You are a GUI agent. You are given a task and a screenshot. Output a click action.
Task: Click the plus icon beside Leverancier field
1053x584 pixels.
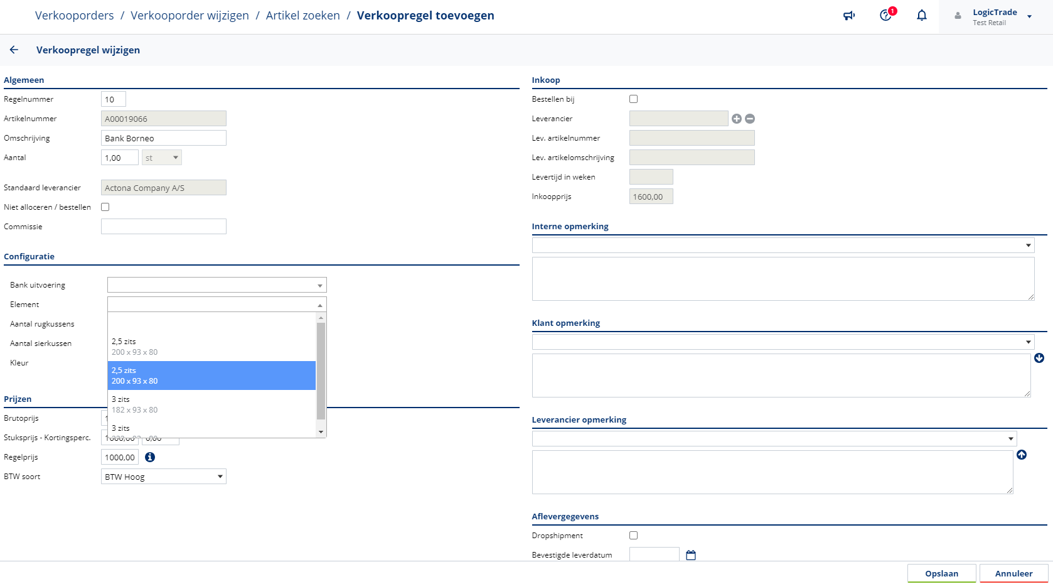point(737,119)
